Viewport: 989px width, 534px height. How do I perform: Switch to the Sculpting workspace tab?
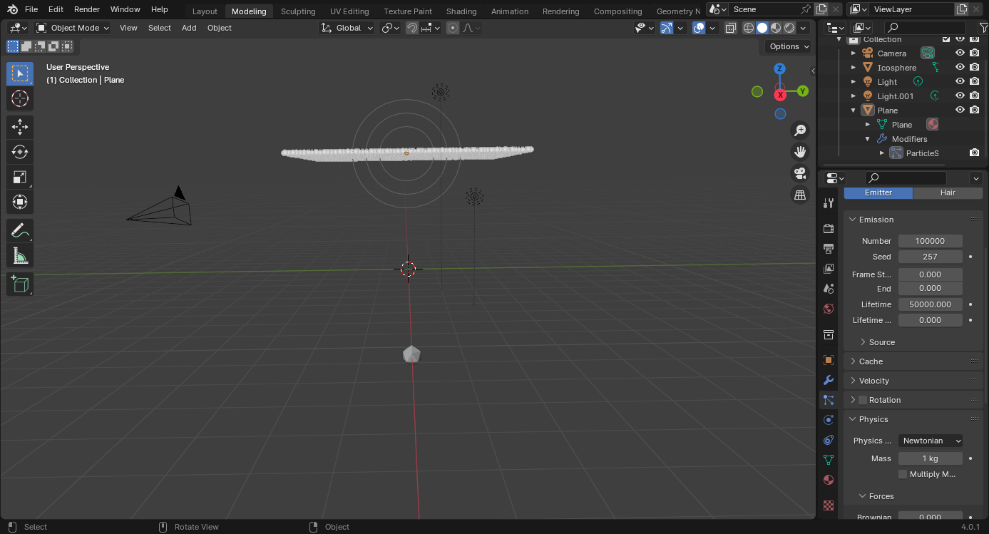(x=298, y=11)
